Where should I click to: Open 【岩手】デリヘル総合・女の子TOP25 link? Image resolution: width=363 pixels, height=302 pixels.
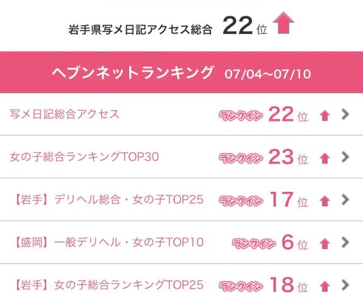tap(109, 199)
